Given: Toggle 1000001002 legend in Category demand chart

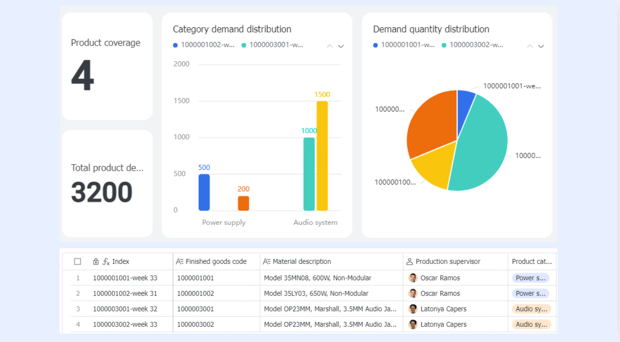Looking at the screenshot, I should click(204, 45).
